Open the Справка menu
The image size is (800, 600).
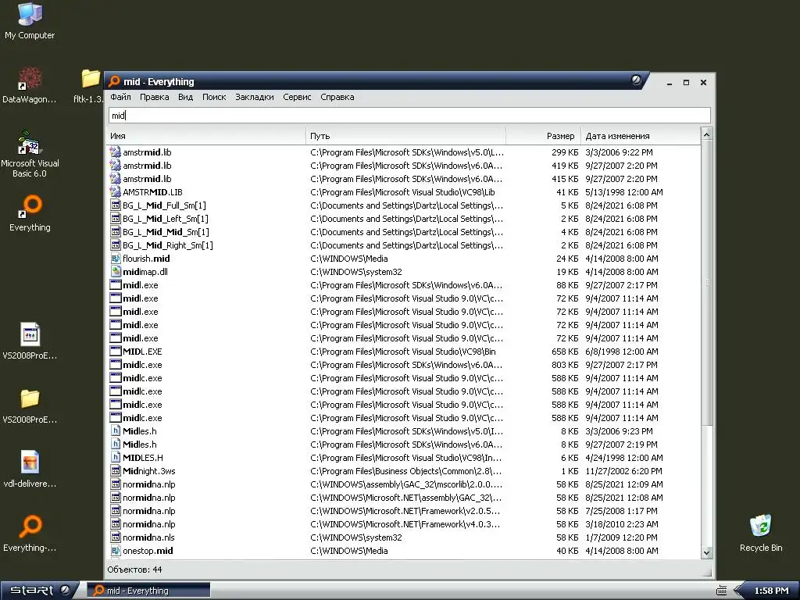[x=337, y=97]
